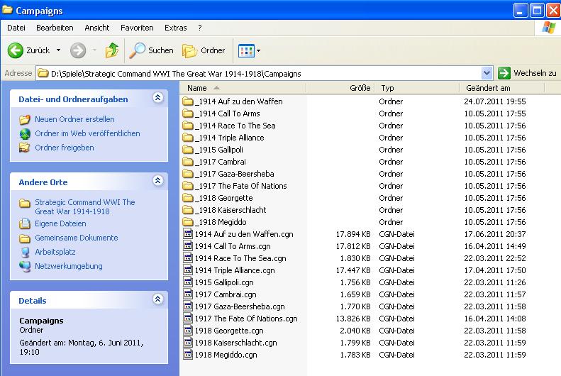Select the _1917 The Fate Of Nations folder name
561x376 pixels.
coord(241,186)
